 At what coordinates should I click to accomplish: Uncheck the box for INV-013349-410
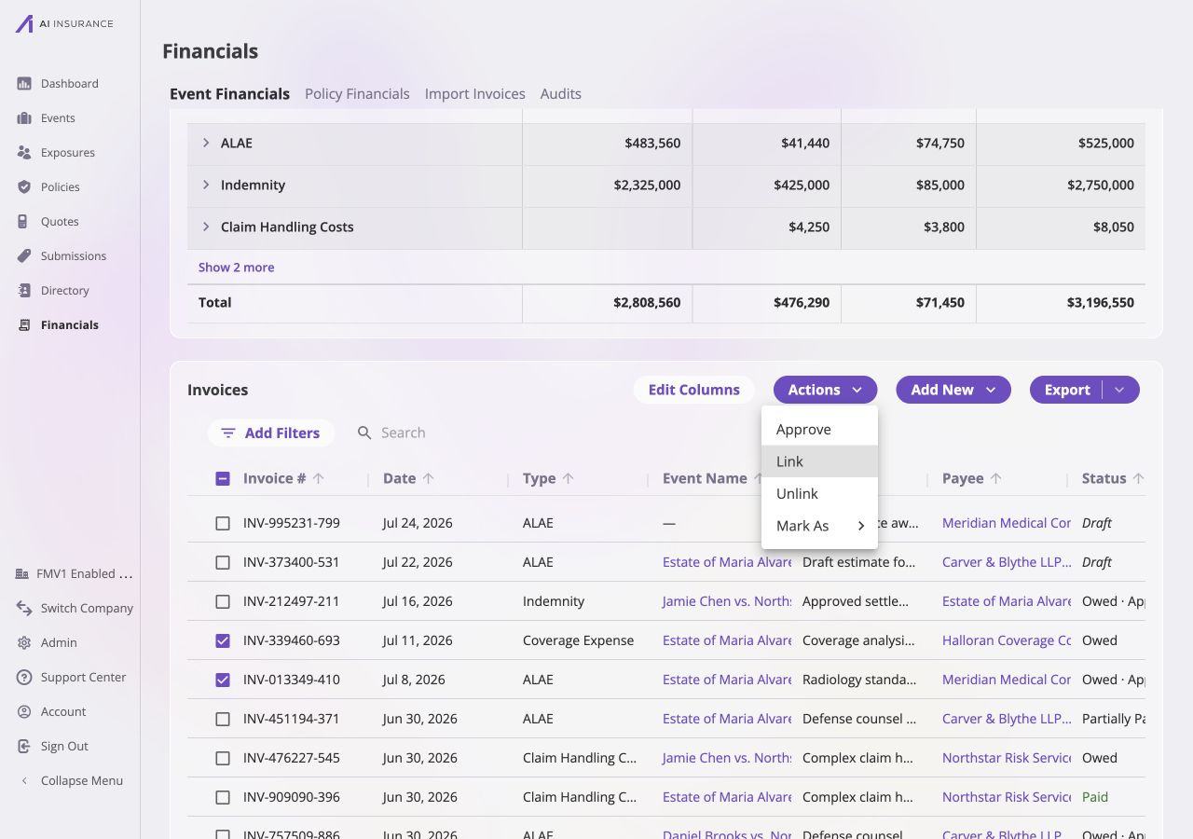point(223,681)
